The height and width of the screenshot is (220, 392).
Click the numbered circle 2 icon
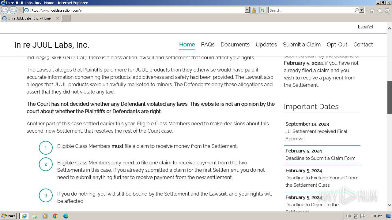point(46,164)
